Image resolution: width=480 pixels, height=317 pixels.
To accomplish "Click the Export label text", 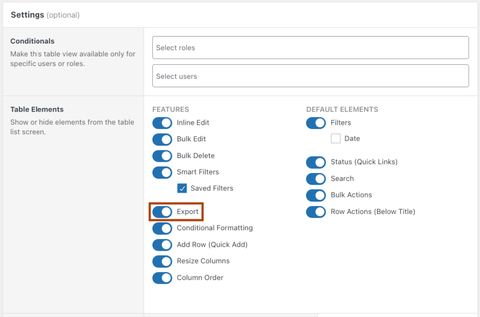I will (x=187, y=212).
